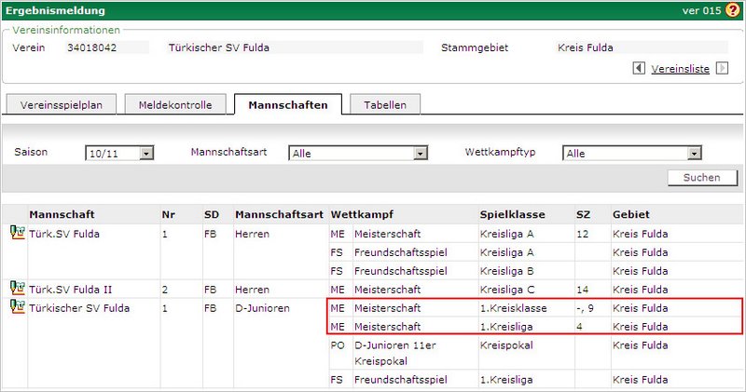Click the back arrow icon before Vereinsliste
The width and height of the screenshot is (746, 392).
(639, 68)
